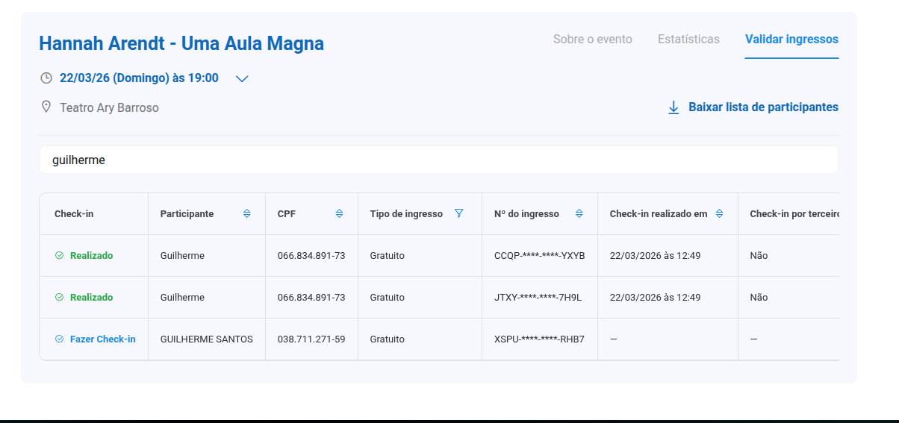Sort table by Participante column
Viewport: 899px width, 423px height.
point(247,214)
